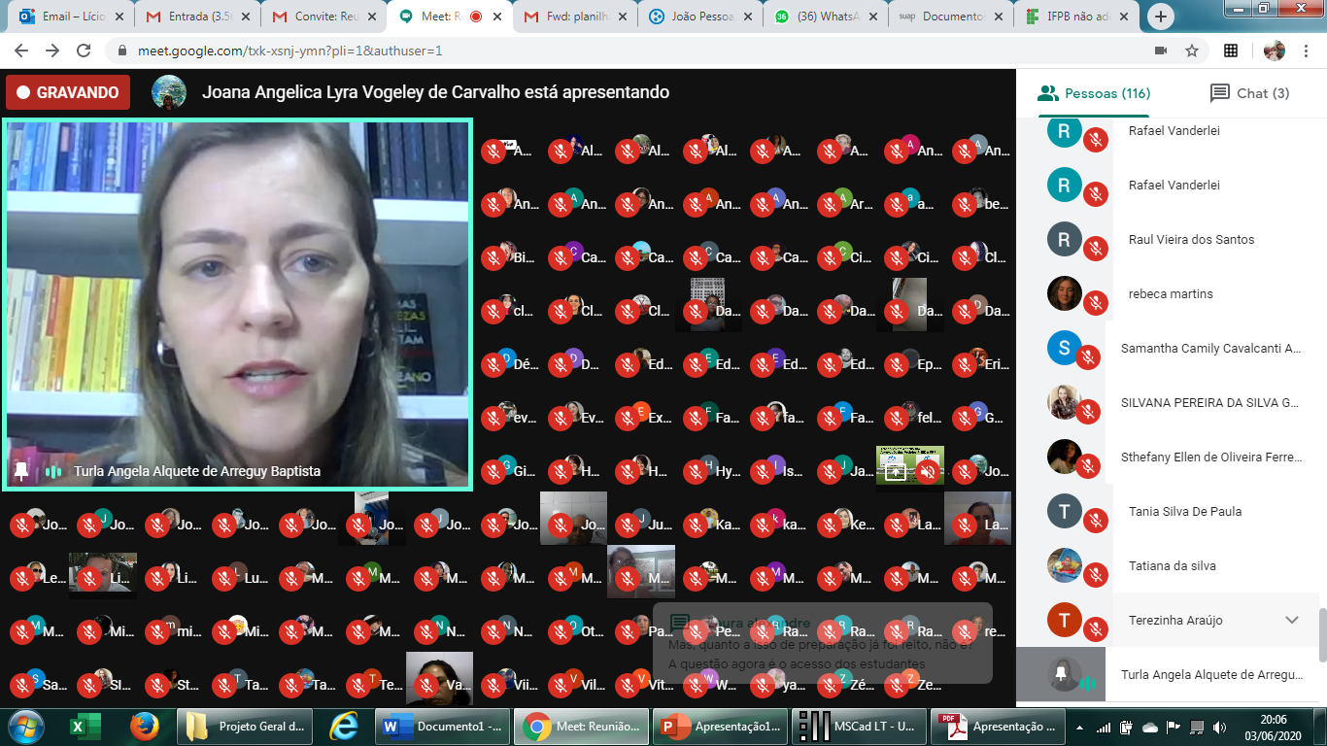
Task: Click the grid extension icon in Chrome's toolbar
Action: (x=1231, y=51)
